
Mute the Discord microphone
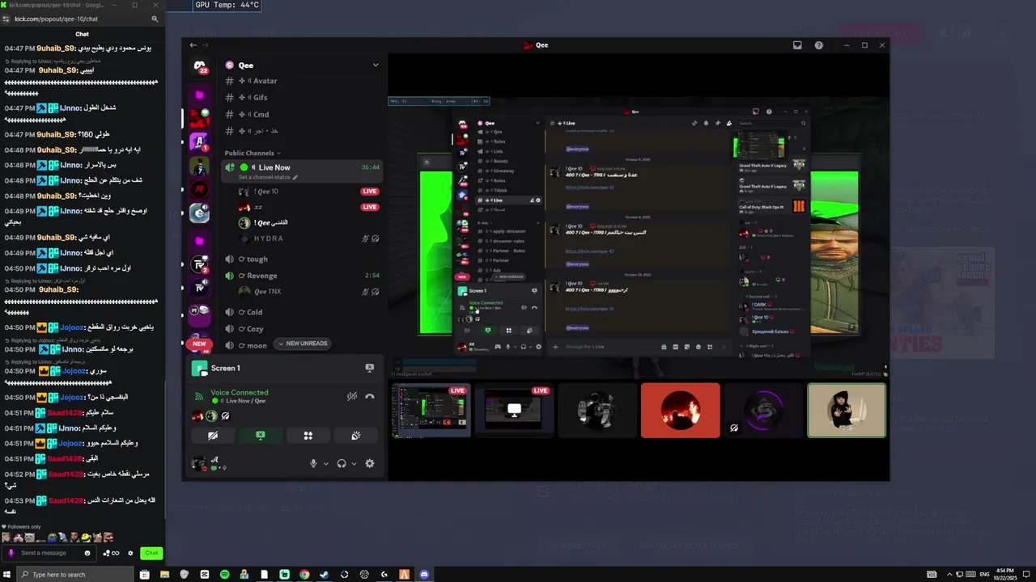pyautogui.click(x=313, y=463)
